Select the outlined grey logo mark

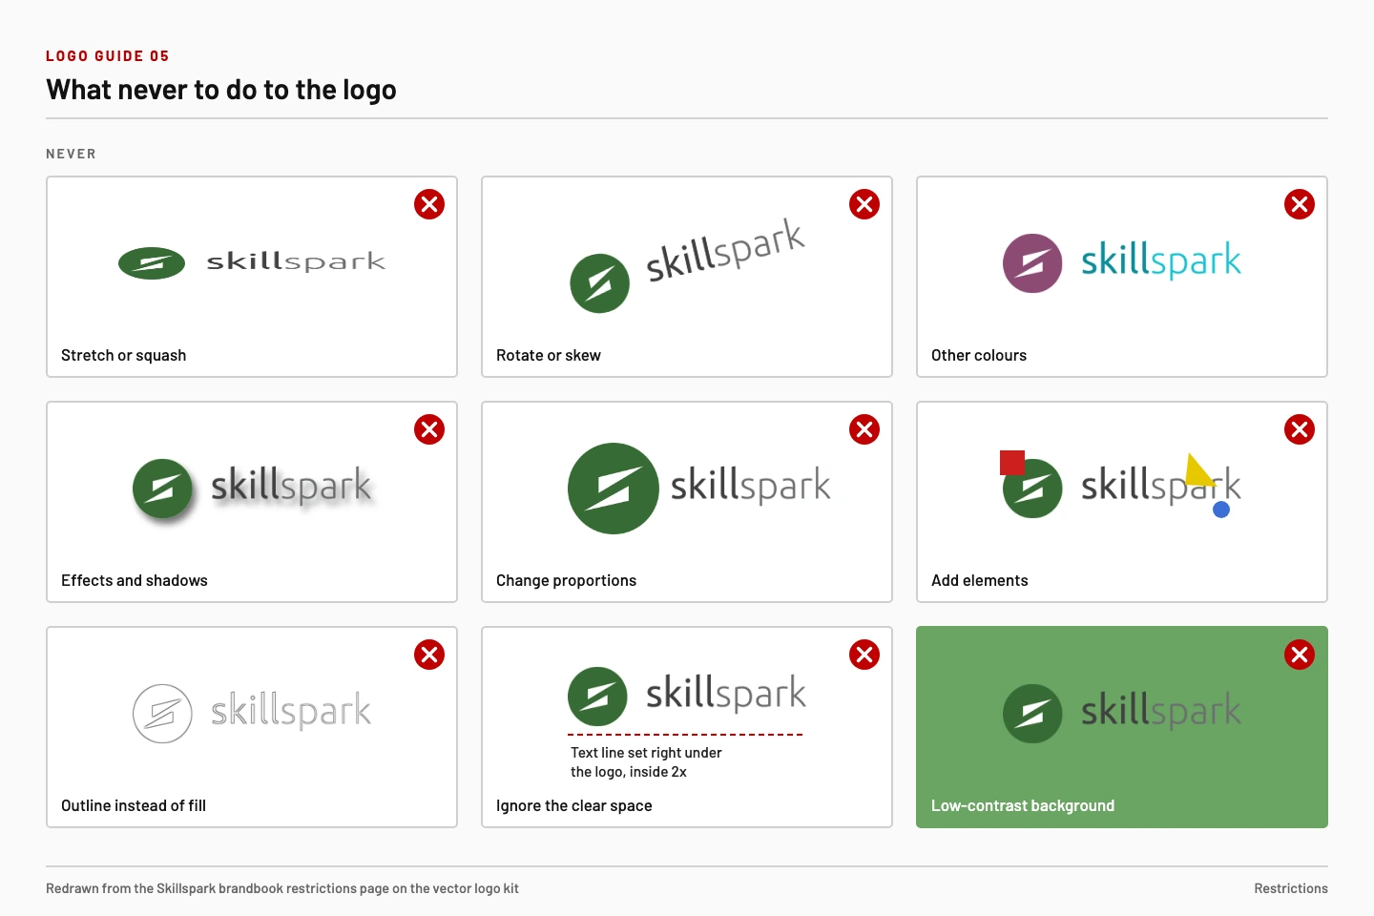click(162, 714)
